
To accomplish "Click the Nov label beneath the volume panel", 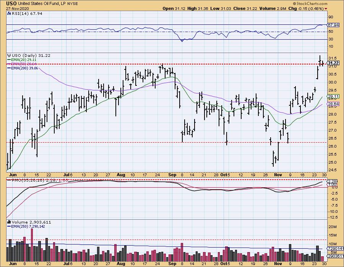I will pyautogui.click(x=278, y=264).
